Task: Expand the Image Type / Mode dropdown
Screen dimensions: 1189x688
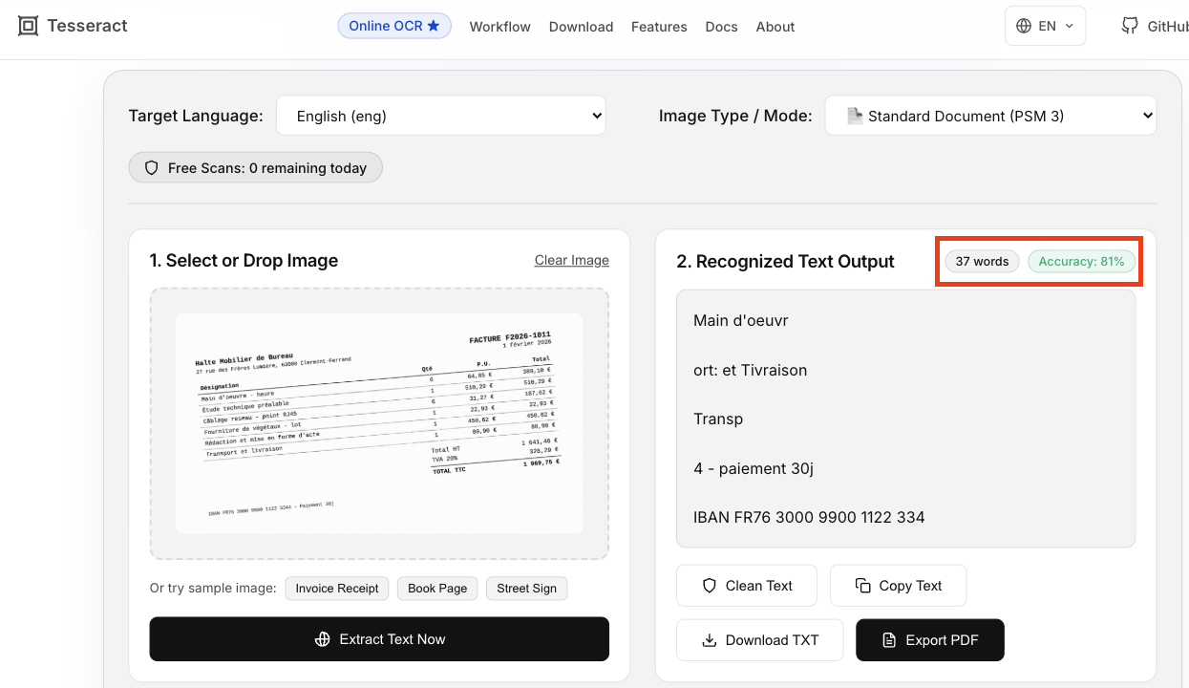Action: 990,116
